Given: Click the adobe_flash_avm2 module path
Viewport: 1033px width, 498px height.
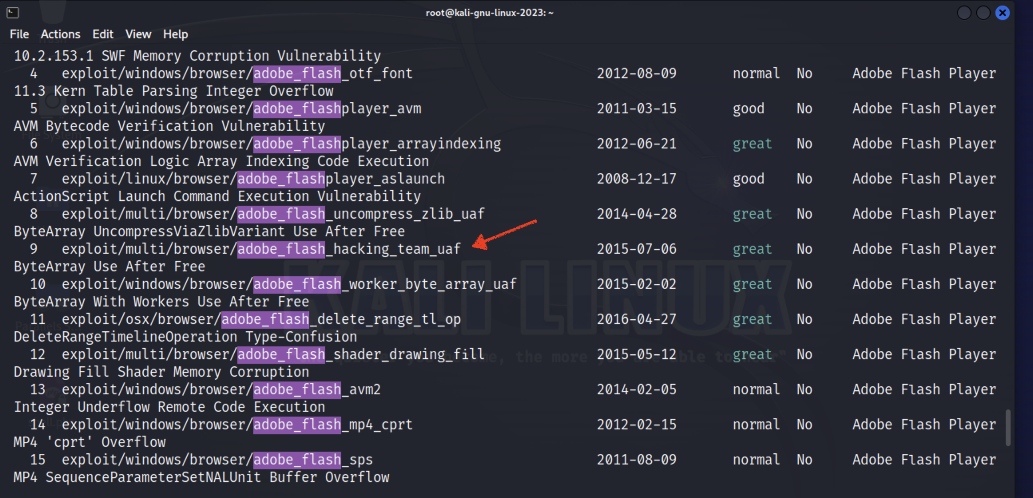Looking at the screenshot, I should point(221,389).
